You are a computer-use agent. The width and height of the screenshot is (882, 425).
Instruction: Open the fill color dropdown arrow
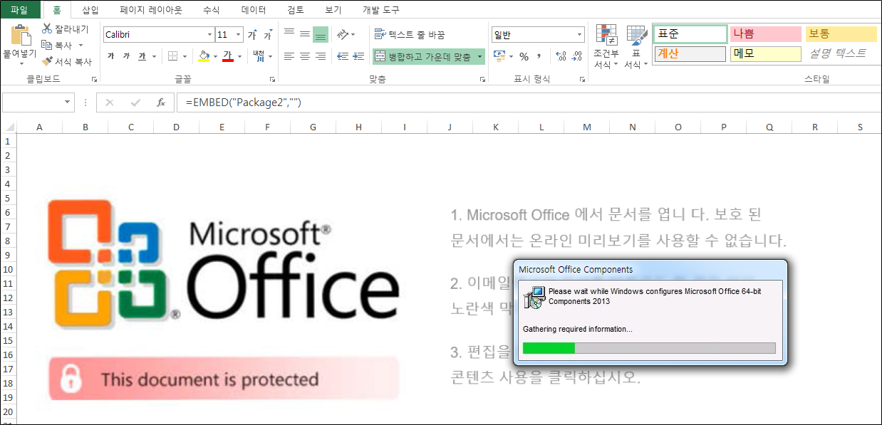215,56
